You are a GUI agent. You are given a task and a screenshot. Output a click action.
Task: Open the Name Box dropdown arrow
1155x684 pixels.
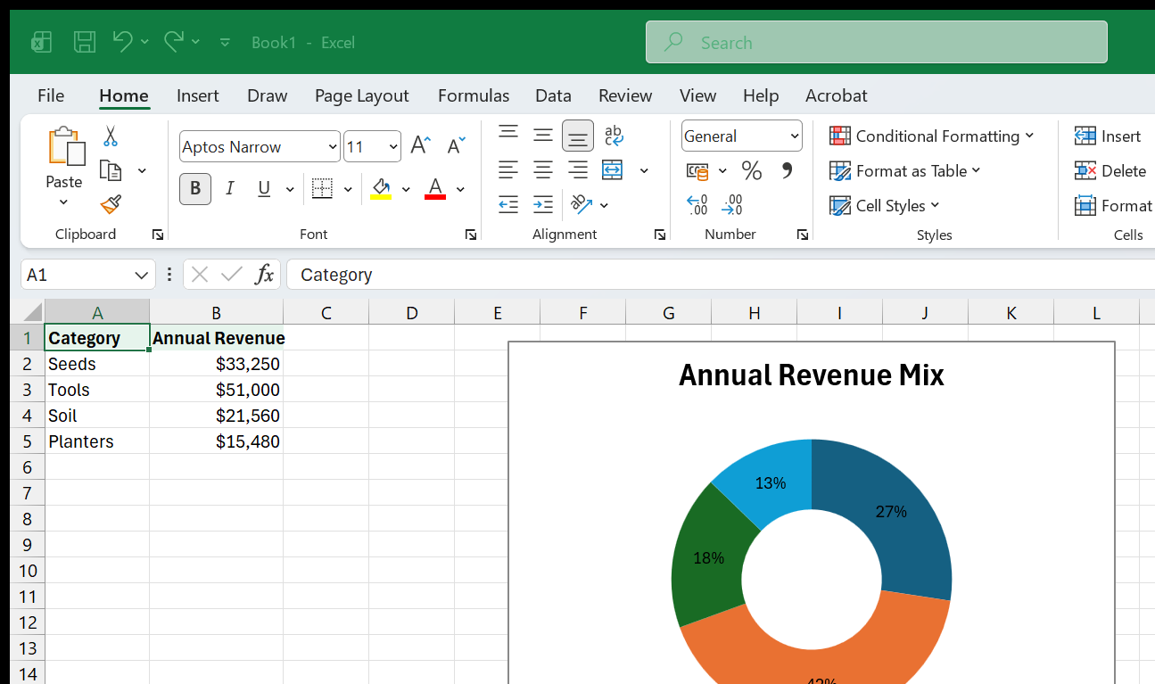pyautogui.click(x=141, y=275)
